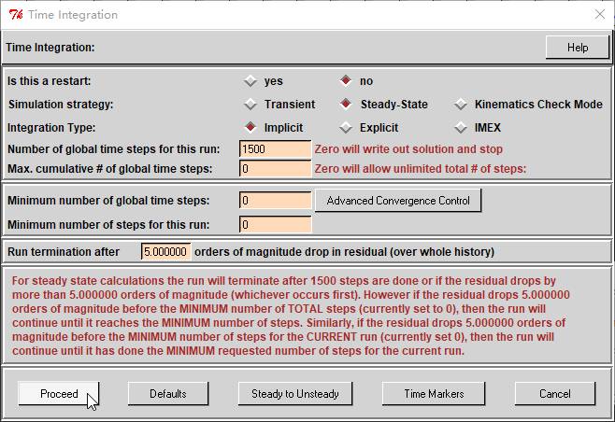This screenshot has width=615, height=422.
Task: Select Kinematics Check Mode radio button
Action: pyautogui.click(x=461, y=105)
